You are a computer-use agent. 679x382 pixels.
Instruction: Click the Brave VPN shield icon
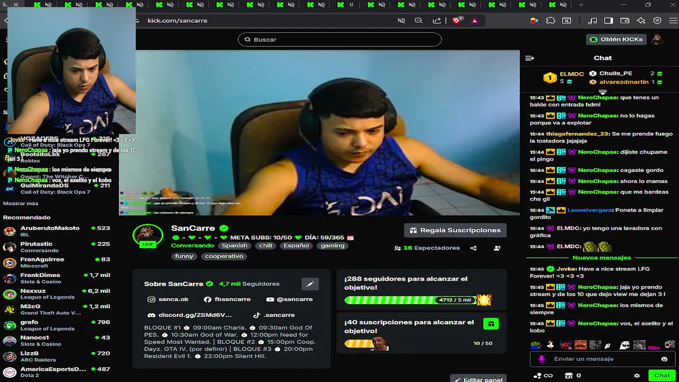657,21
